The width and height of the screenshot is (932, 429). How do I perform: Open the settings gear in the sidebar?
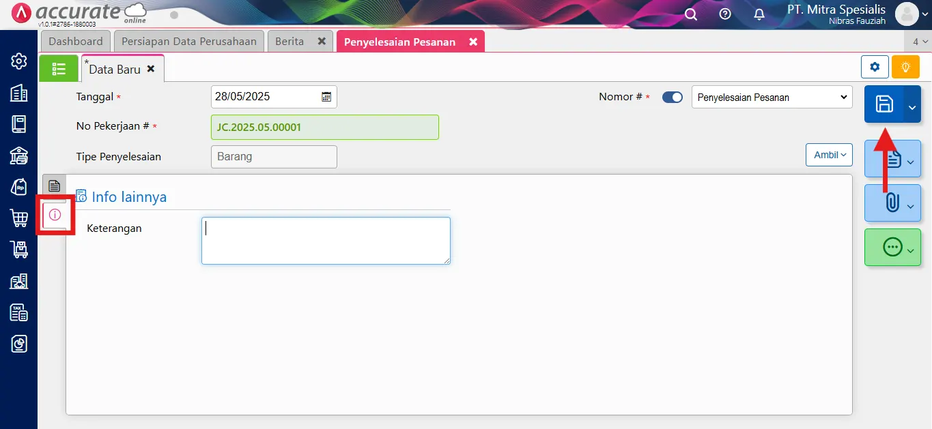click(19, 61)
